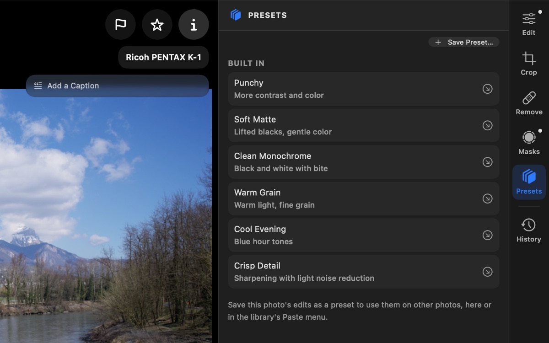Apply the Crisp Detail preset arrow icon
Screen dimensions: 549x343
pos(488,272)
